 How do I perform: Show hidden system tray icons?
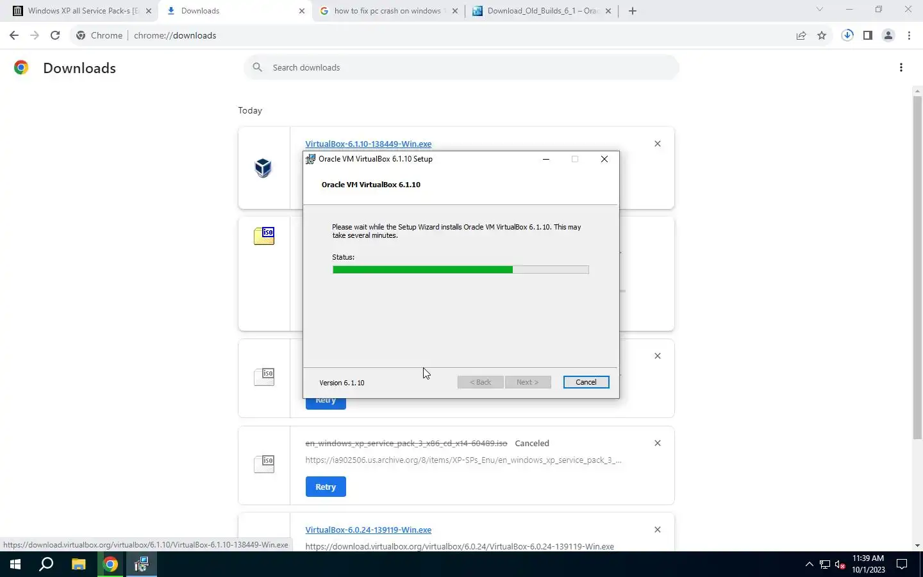tap(809, 564)
